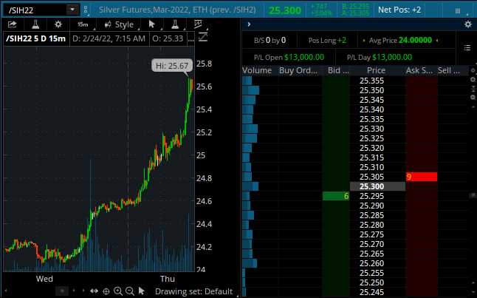The width and height of the screenshot is (477, 298).
Task: Click the Drawing set: Default selector
Action: tap(193, 291)
